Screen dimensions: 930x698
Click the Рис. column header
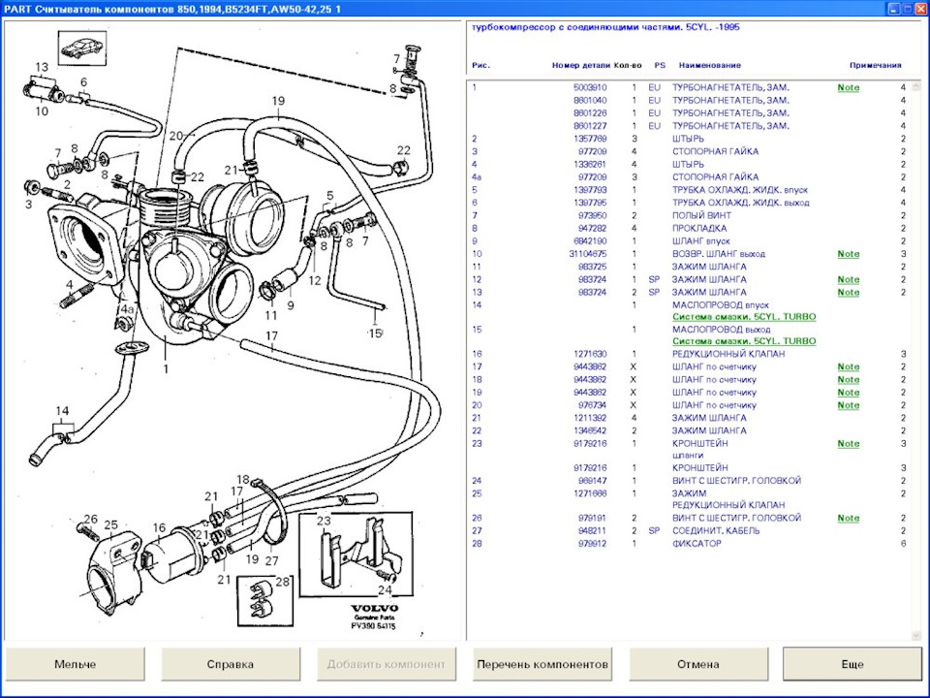[481, 65]
